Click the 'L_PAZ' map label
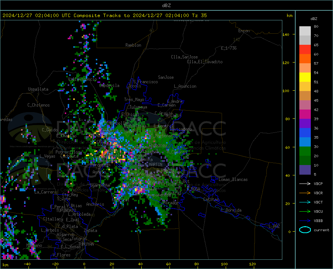 click(275, 226)
